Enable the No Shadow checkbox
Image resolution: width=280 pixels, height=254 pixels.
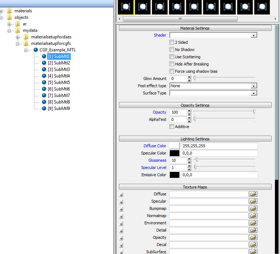[x=172, y=50]
